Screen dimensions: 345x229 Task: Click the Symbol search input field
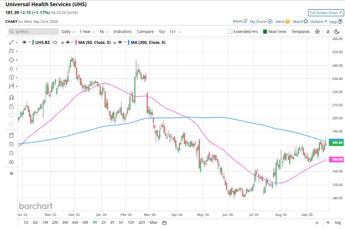point(33,32)
